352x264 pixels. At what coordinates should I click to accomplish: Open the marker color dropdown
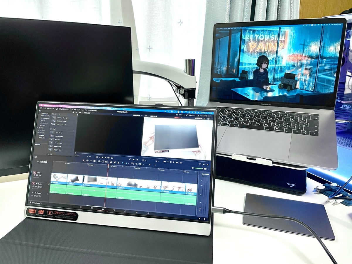pos(128,163)
